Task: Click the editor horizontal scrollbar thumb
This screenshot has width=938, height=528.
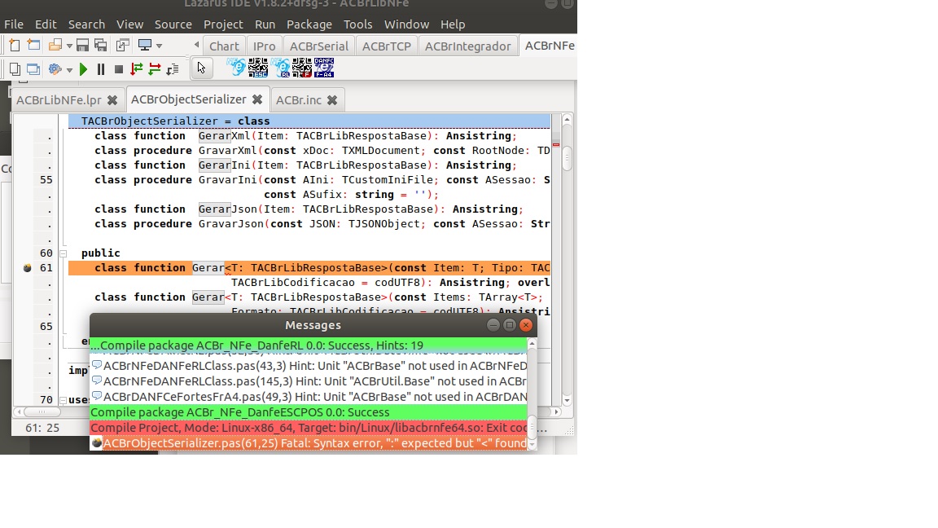Action: [x=42, y=411]
